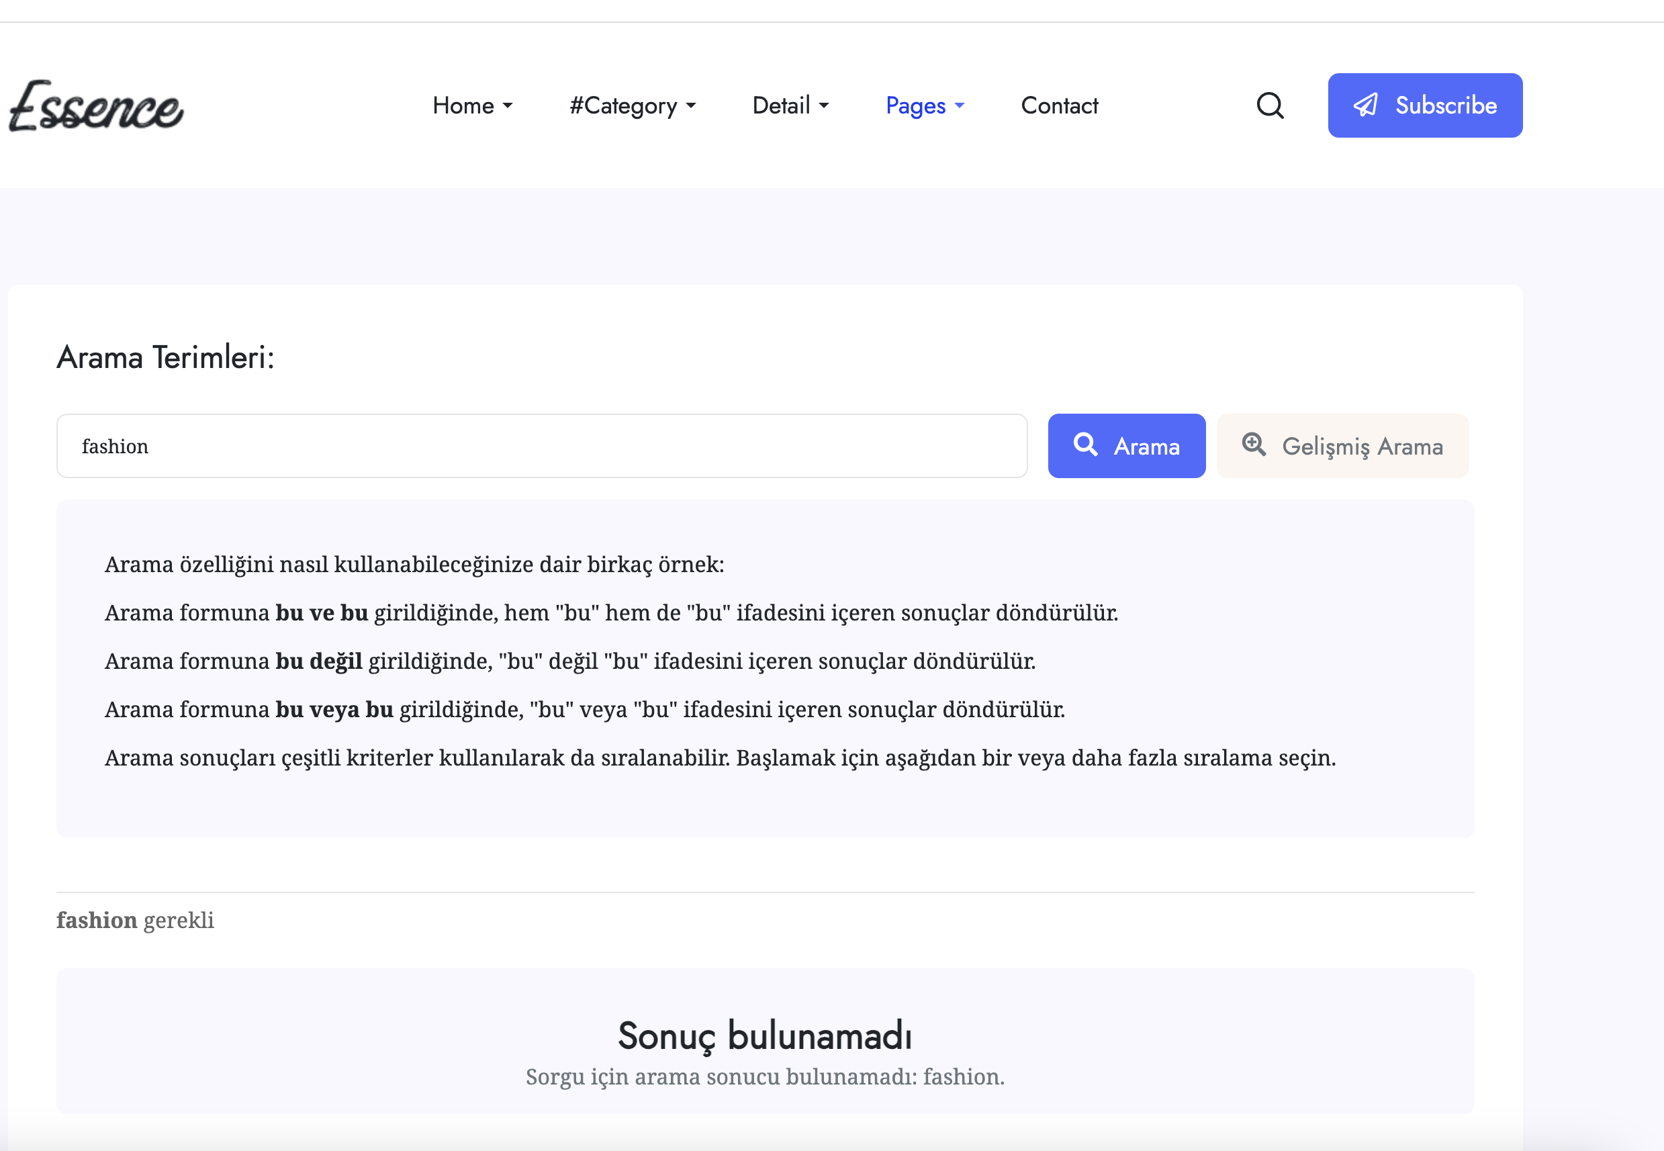Click the paper plane icon in Subscribe
This screenshot has width=1664, height=1151.
1365,105
